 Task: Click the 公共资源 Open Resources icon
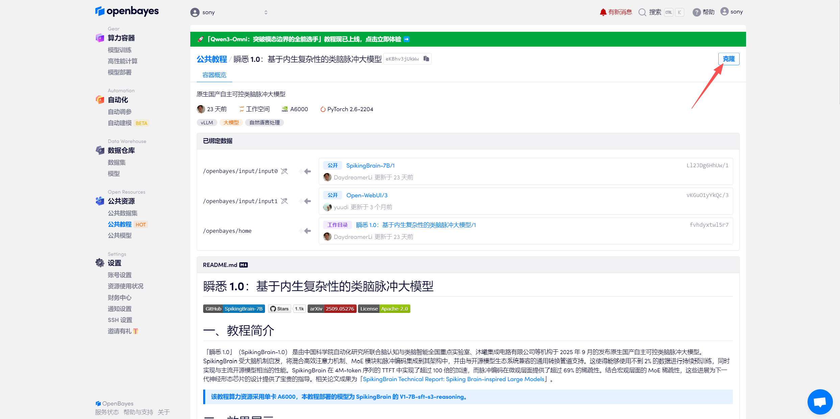coord(100,201)
